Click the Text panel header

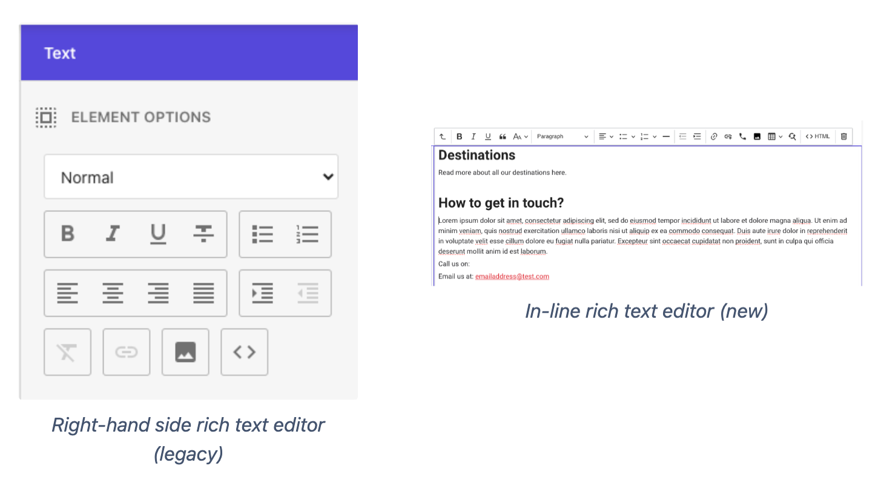[189, 53]
